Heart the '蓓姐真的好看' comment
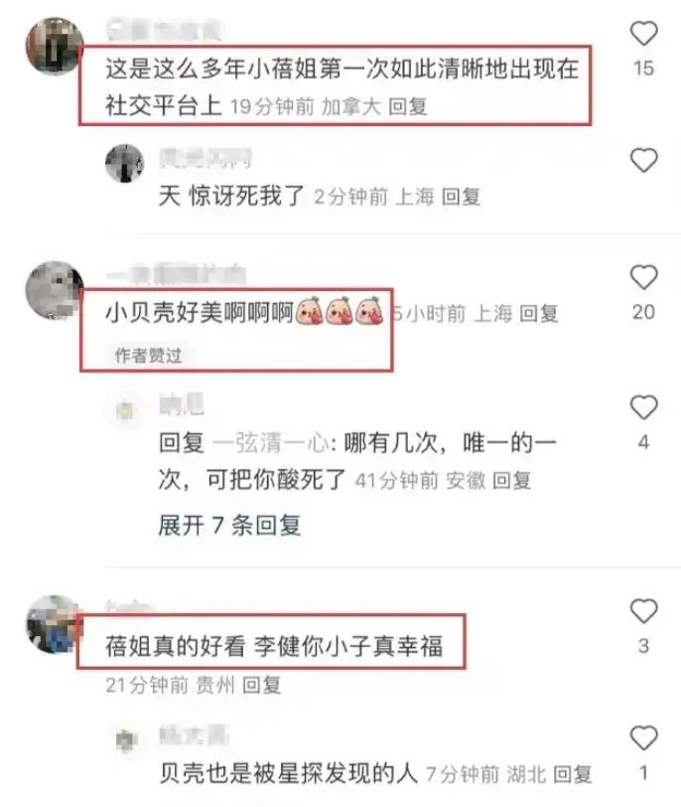681x807 pixels. click(x=643, y=611)
